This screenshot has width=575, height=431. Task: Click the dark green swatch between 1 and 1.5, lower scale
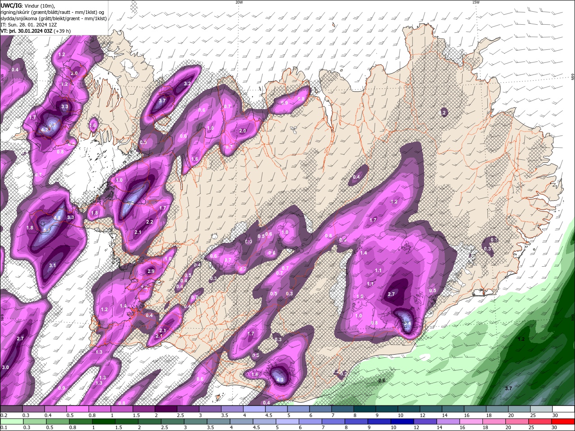coord(103,422)
